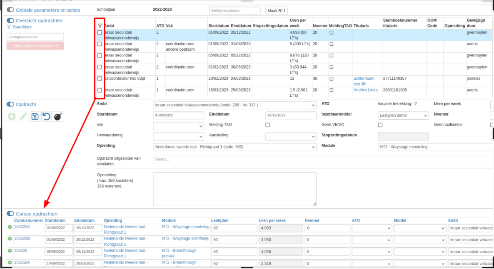
Task: Open the Opleiding dropdown
Action: point(235,147)
